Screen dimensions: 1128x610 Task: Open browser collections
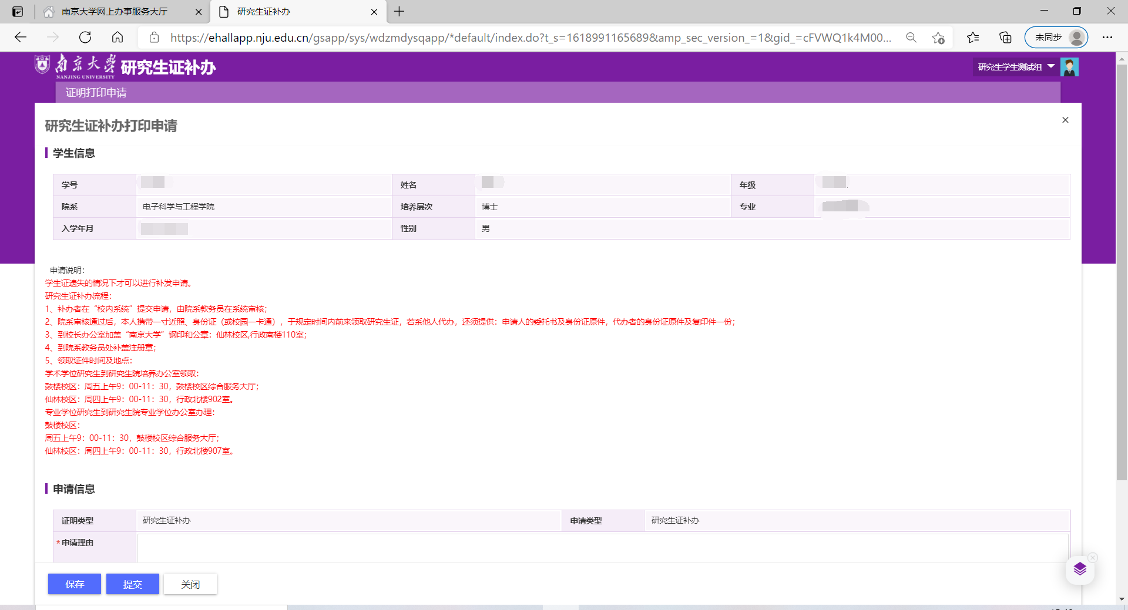point(1005,38)
